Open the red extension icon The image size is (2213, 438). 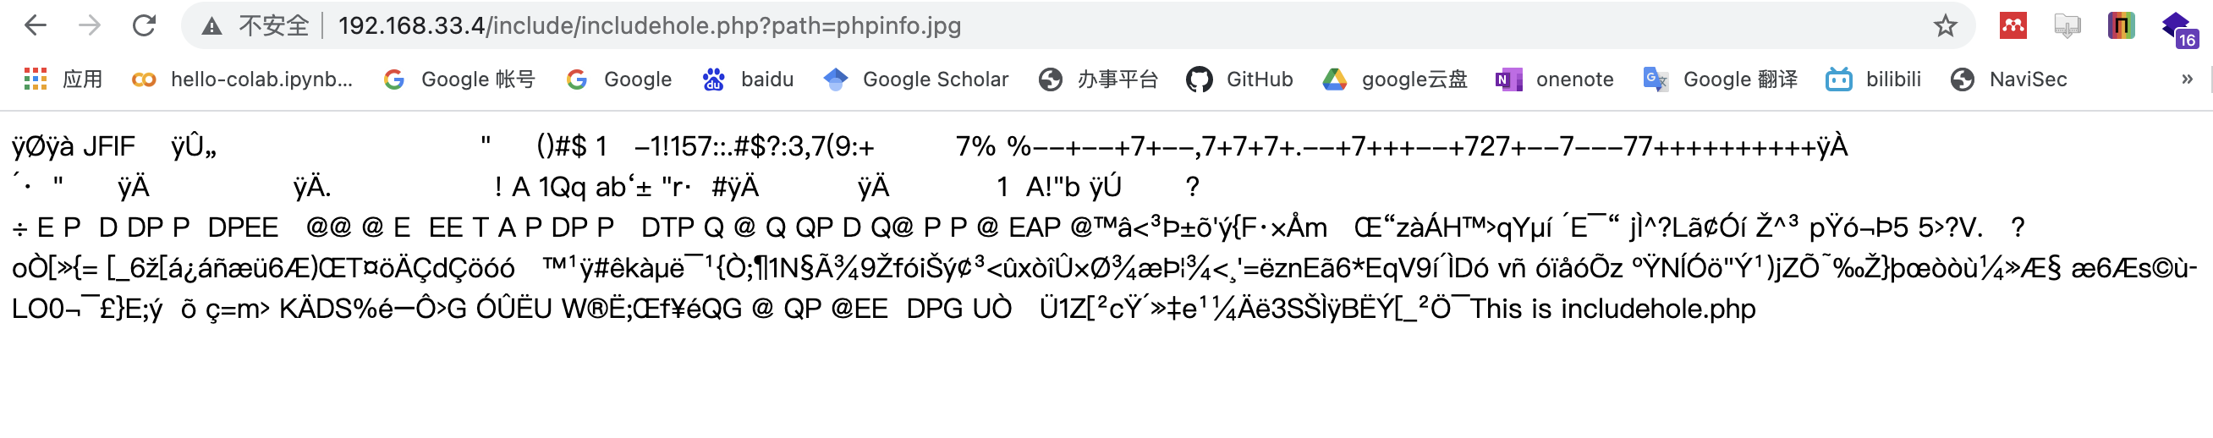[2013, 25]
